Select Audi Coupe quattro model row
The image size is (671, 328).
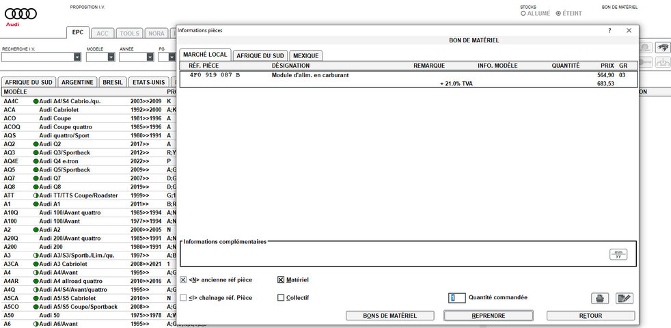pos(87,127)
